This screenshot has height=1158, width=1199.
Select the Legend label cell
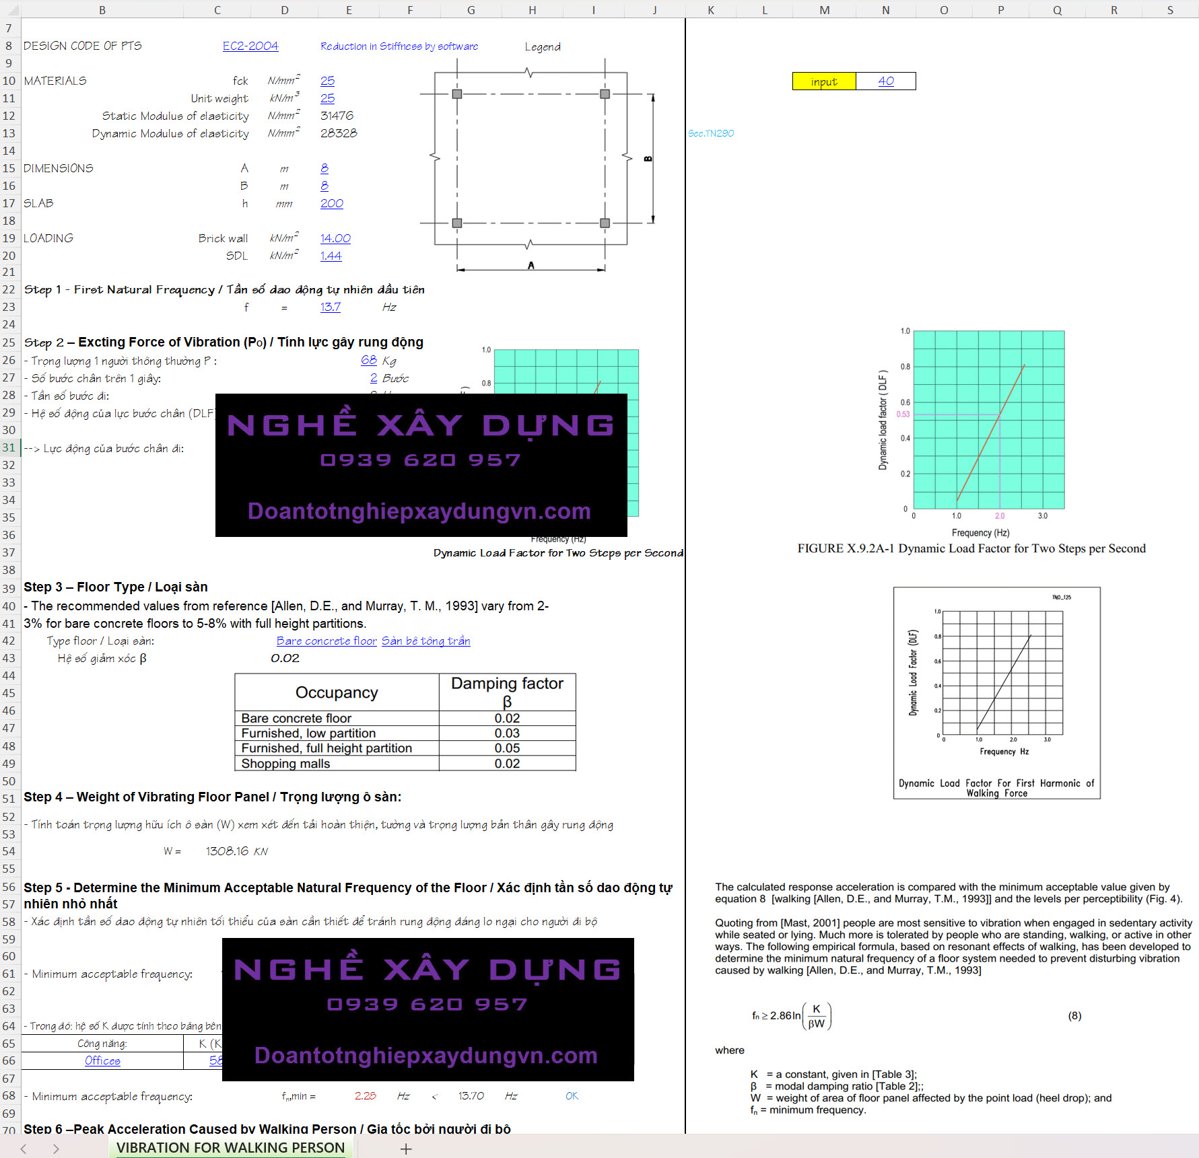(543, 47)
